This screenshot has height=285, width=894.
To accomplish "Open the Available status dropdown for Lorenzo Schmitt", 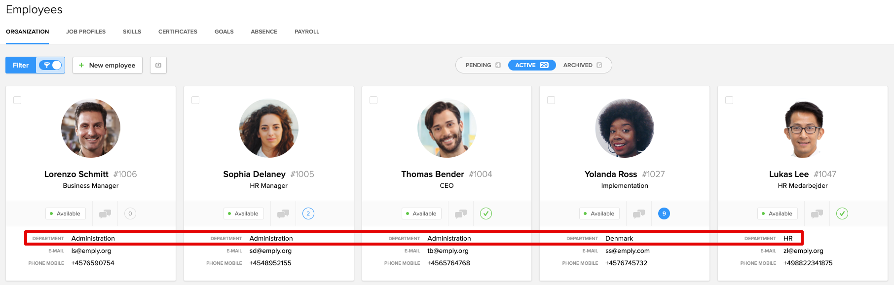I will [66, 214].
